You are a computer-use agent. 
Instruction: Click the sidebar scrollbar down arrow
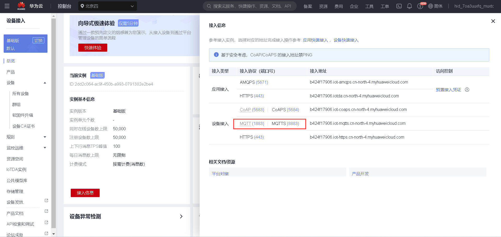53,234
